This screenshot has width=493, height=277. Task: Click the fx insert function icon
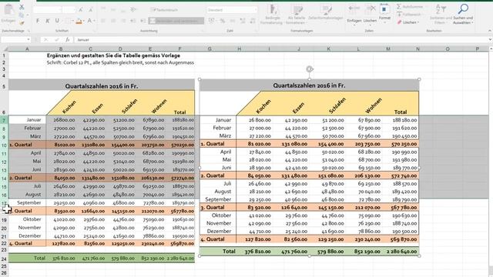[x=67, y=40]
